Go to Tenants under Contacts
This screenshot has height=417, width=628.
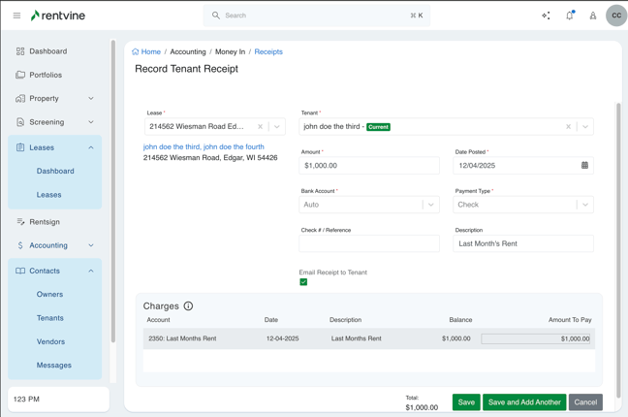click(50, 318)
